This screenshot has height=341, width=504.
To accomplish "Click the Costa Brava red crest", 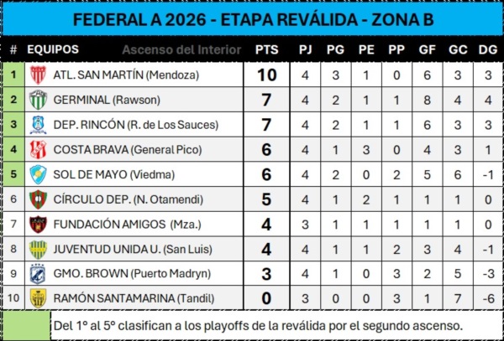I will (39, 150).
